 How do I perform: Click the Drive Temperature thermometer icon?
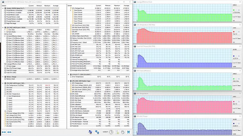pyautogui.click(x=71, y=77)
